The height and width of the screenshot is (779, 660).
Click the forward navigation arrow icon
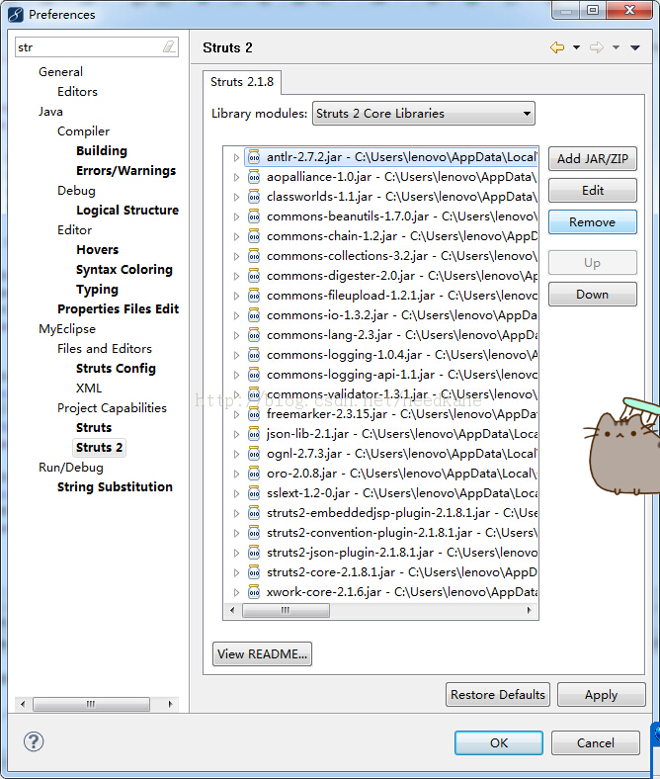point(597,47)
